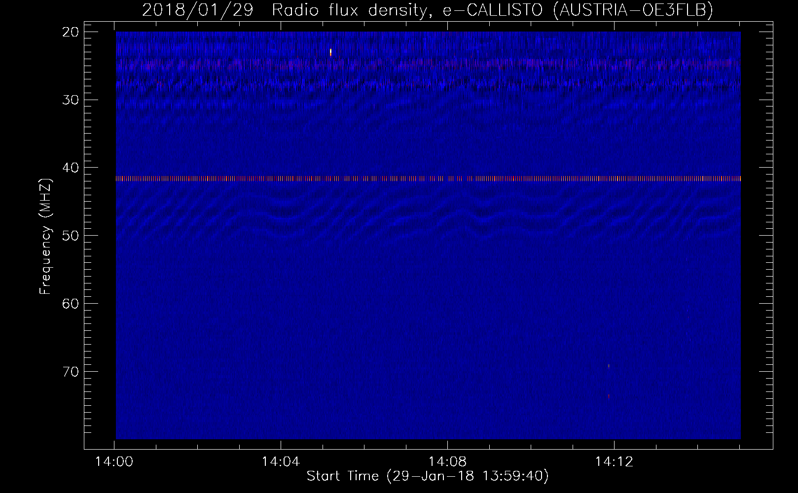Click the white spike in the spectrogram near 23 MHz
The height and width of the screenshot is (493, 798).
330,52
